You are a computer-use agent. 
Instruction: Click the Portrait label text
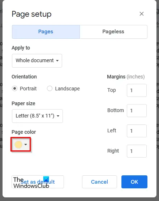28,89
